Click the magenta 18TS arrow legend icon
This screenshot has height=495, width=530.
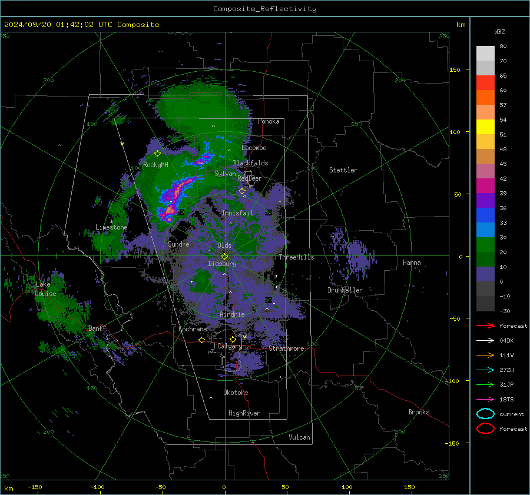point(485,400)
